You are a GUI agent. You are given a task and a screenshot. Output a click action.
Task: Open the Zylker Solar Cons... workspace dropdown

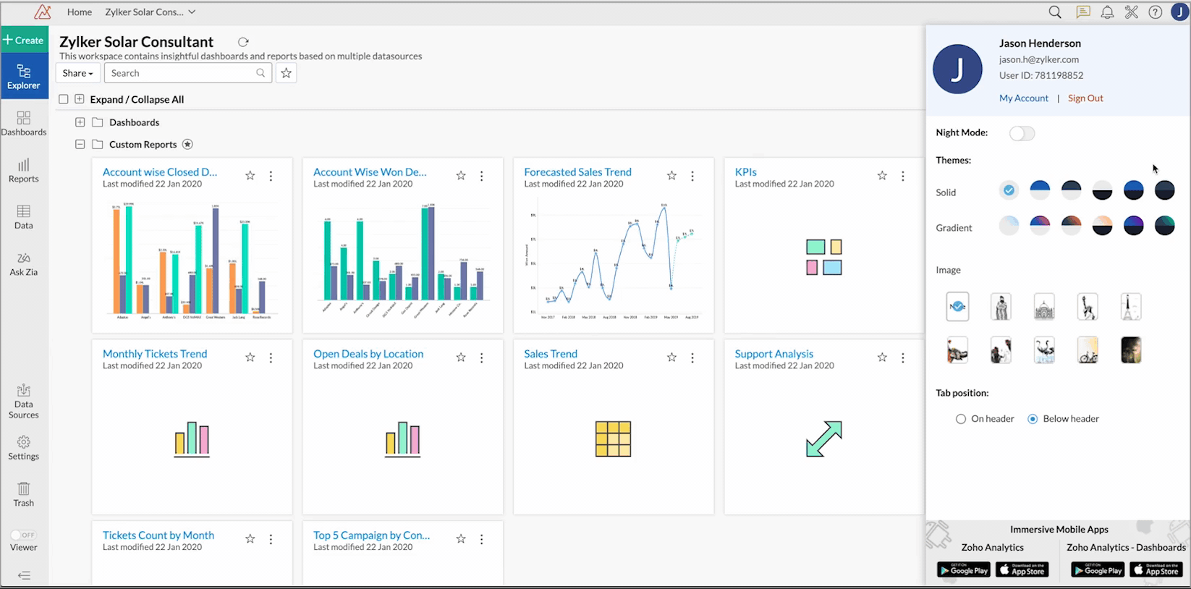coord(151,12)
